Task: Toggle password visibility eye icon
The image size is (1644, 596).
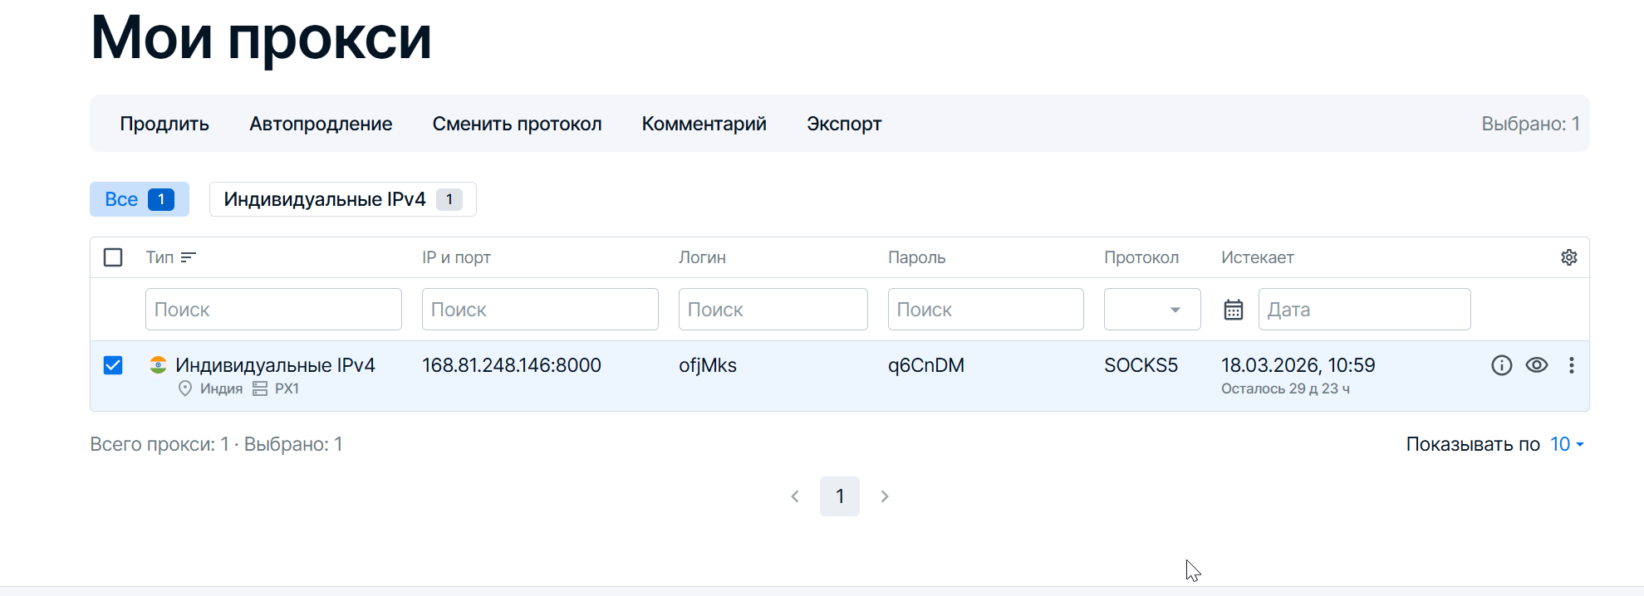Action: click(1536, 365)
